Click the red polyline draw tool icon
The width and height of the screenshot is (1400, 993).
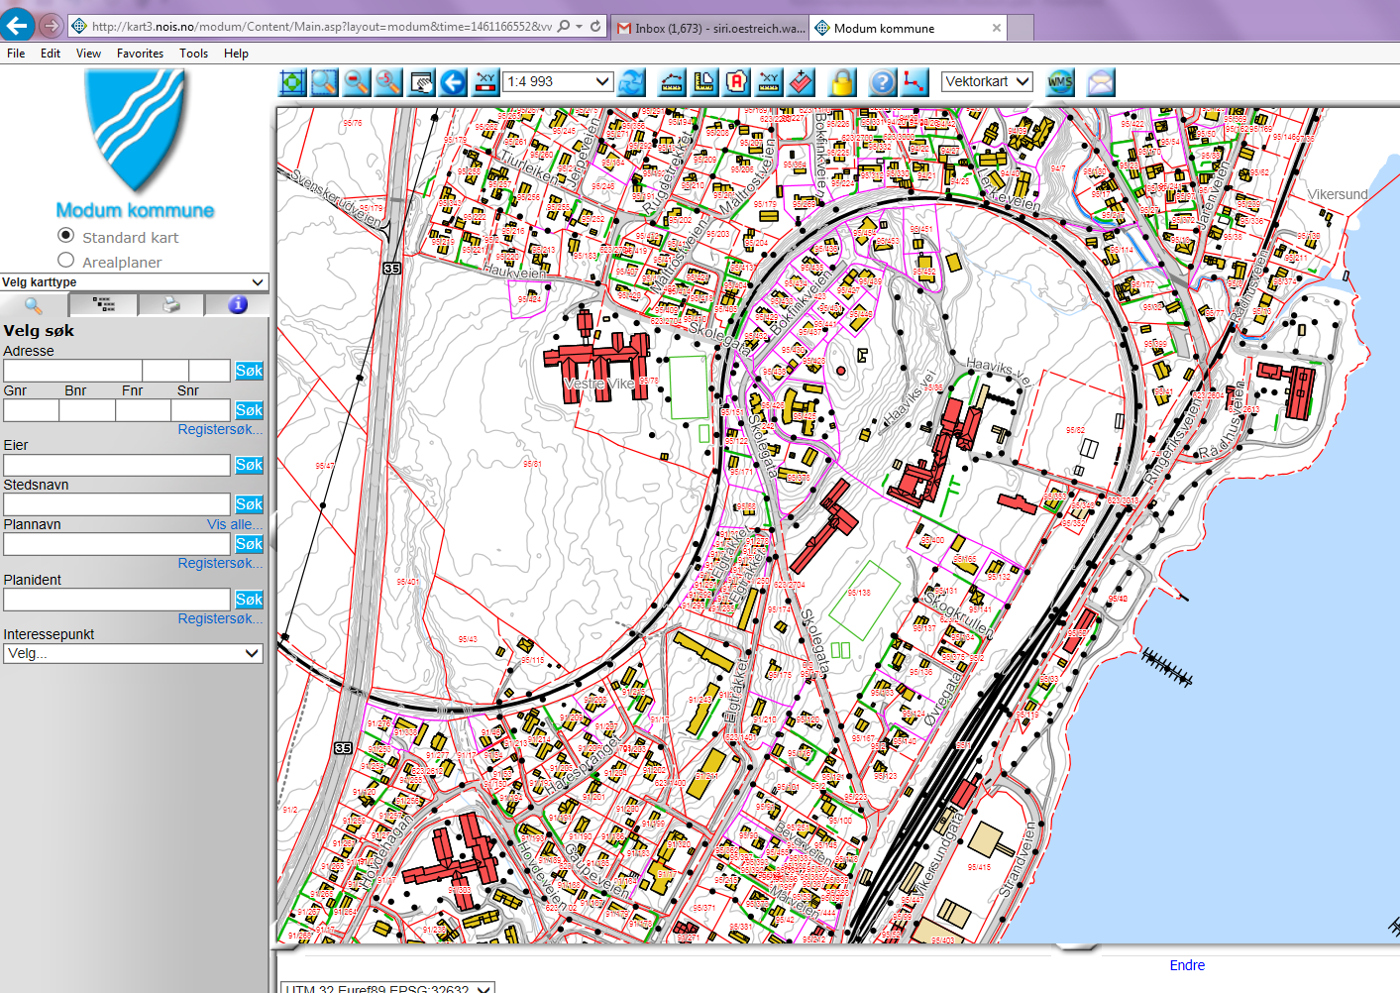coord(915,82)
